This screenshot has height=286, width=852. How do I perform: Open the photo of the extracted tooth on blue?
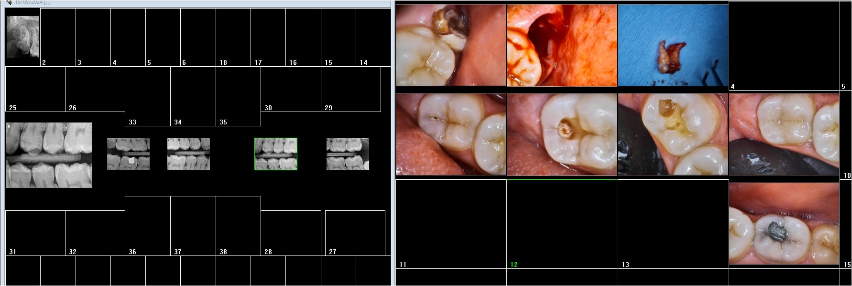click(673, 45)
